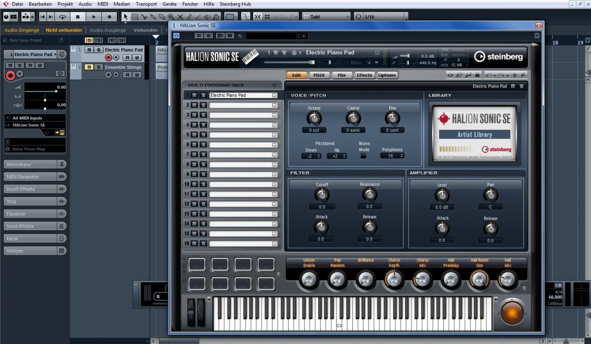The width and height of the screenshot is (591, 344).
Task: Open the Steinberg Hub menu
Action: (235, 4)
